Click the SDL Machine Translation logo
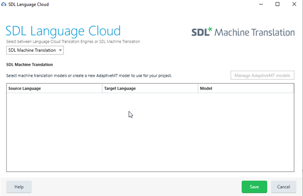This screenshot has height=196, width=303. click(x=243, y=32)
